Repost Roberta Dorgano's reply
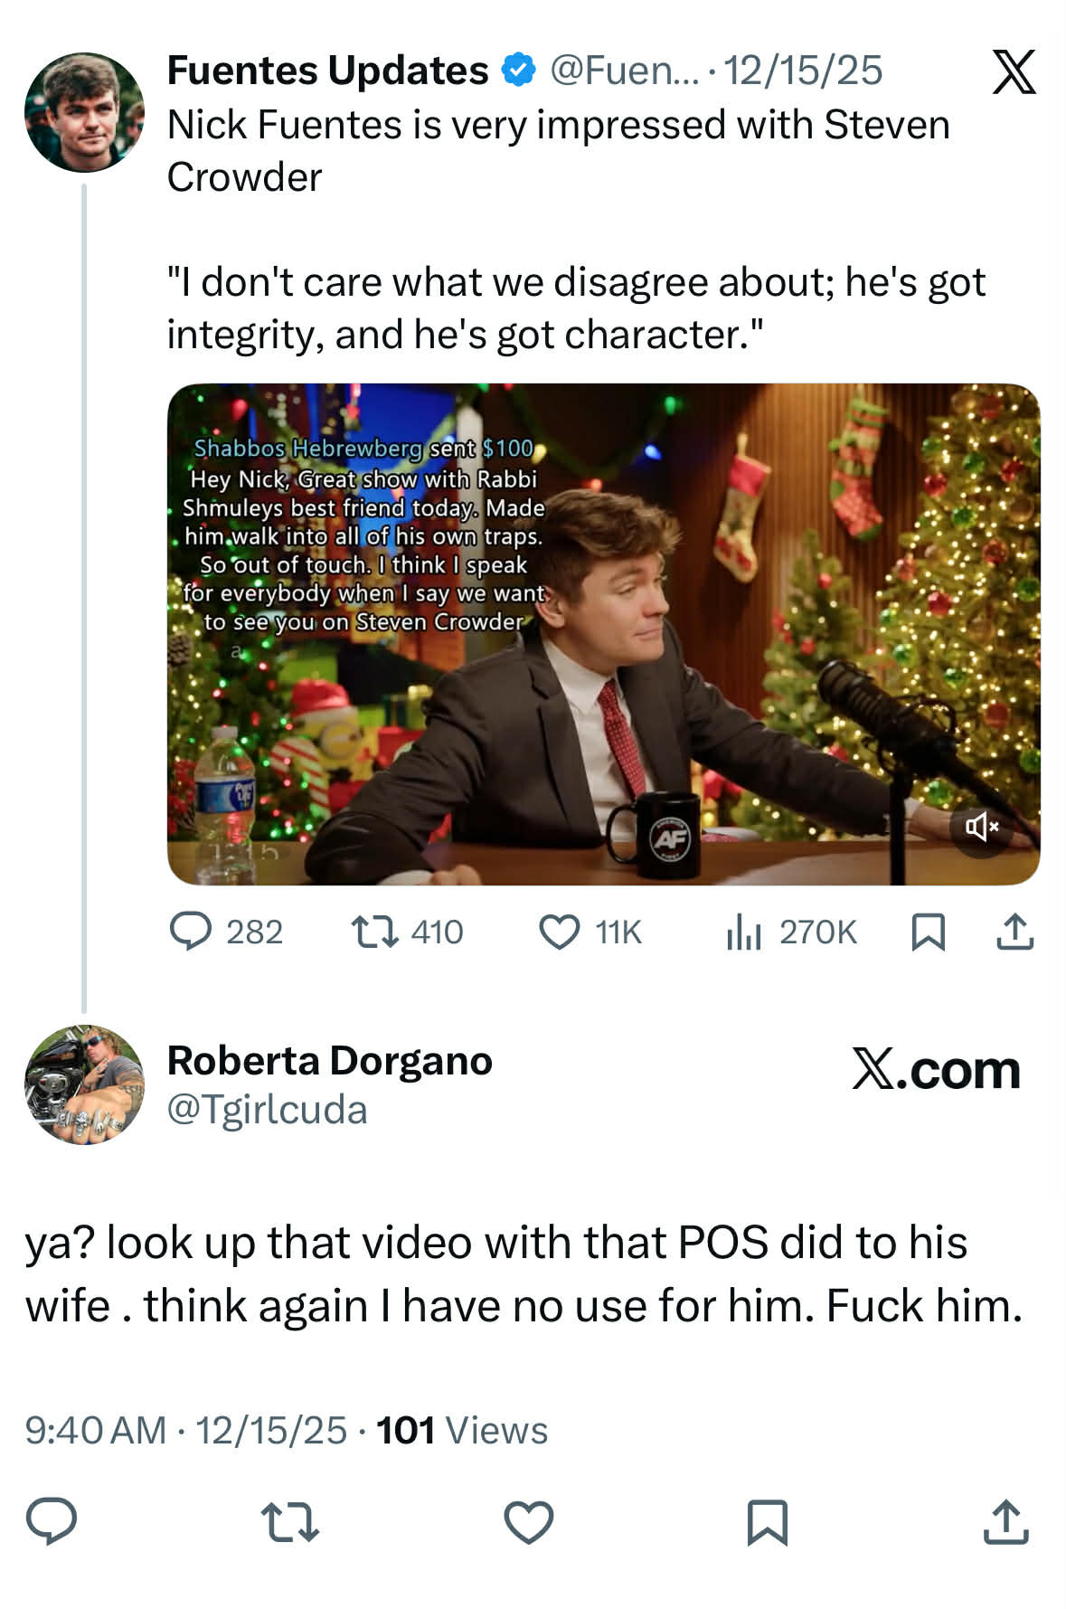Image resolution: width=1066 pixels, height=1609 pixels. tap(289, 1521)
